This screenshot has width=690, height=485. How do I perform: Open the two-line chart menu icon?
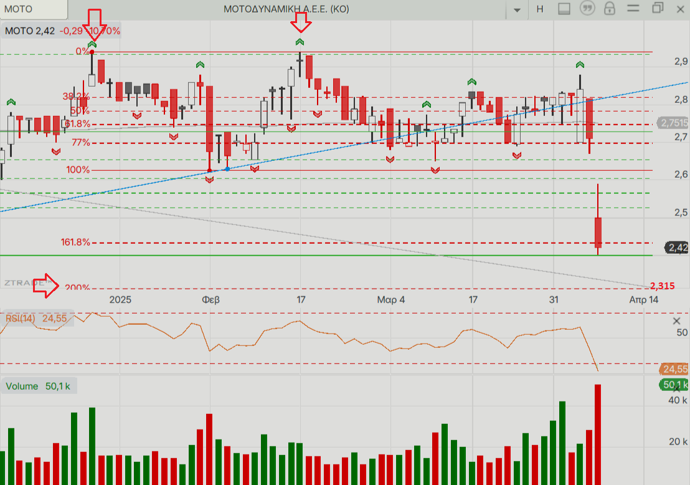click(x=633, y=8)
